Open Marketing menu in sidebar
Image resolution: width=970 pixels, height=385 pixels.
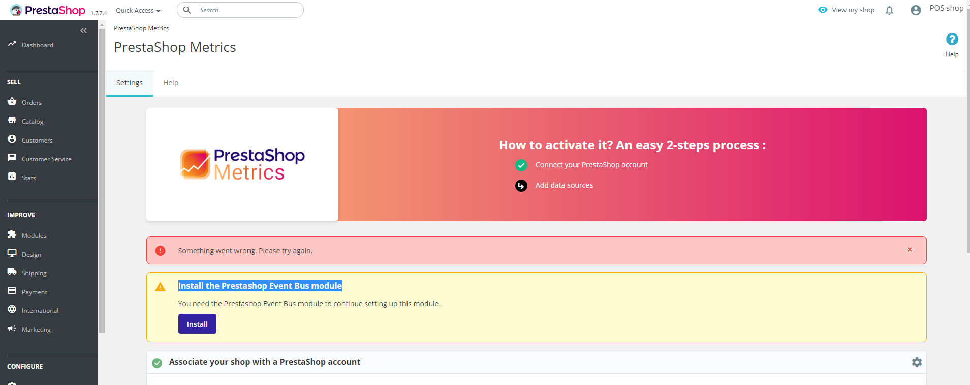pyautogui.click(x=36, y=330)
